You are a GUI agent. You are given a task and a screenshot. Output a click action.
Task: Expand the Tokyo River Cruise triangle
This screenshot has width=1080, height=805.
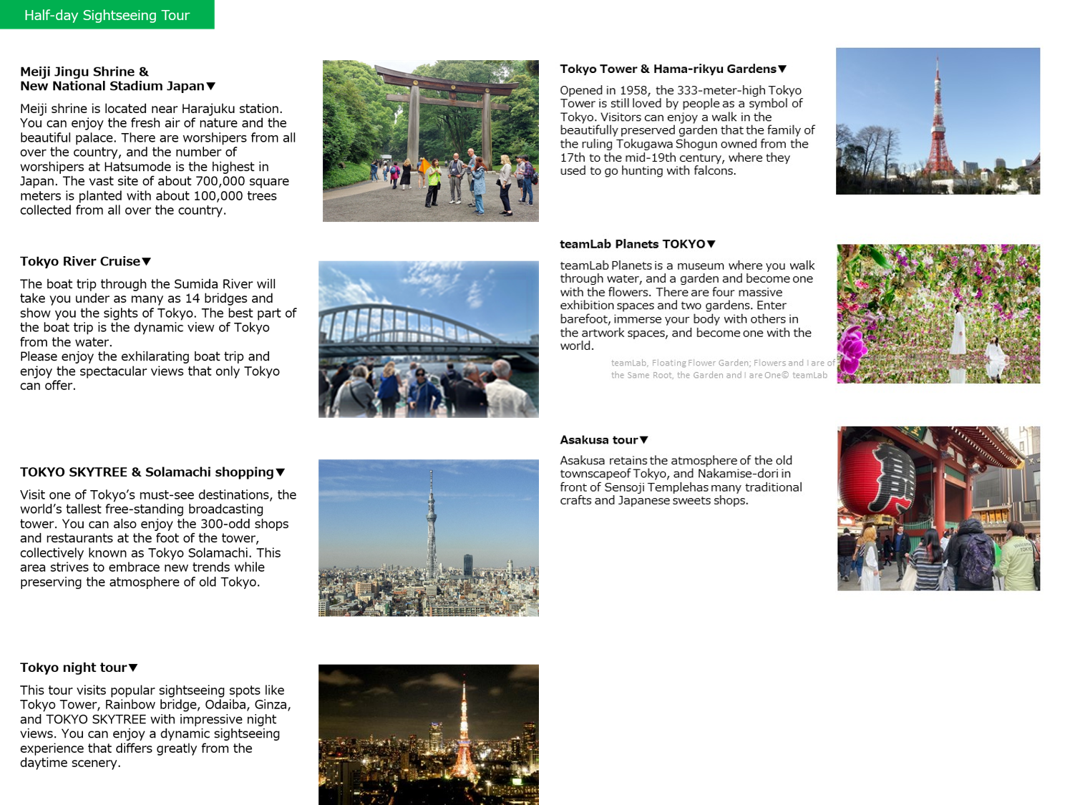[147, 261]
